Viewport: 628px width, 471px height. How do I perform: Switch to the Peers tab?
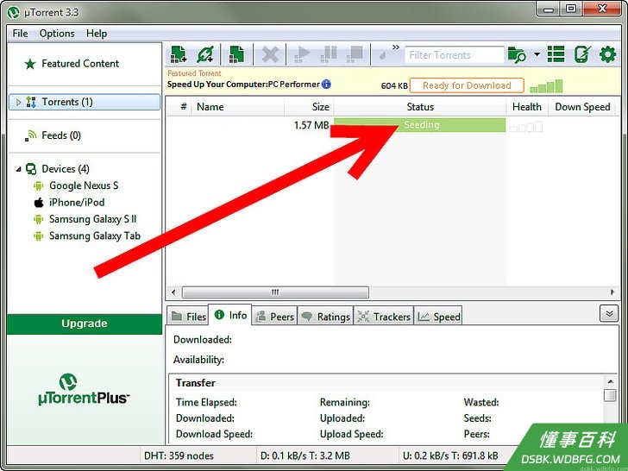[x=274, y=317]
